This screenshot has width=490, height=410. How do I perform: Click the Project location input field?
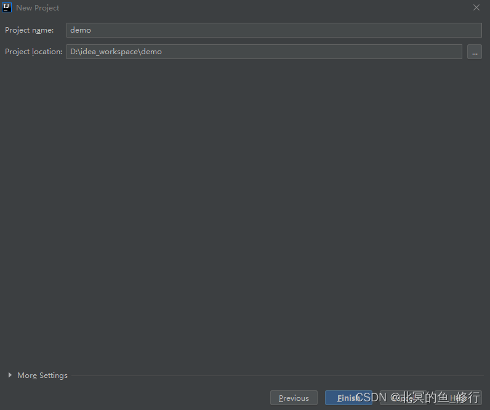[264, 52]
